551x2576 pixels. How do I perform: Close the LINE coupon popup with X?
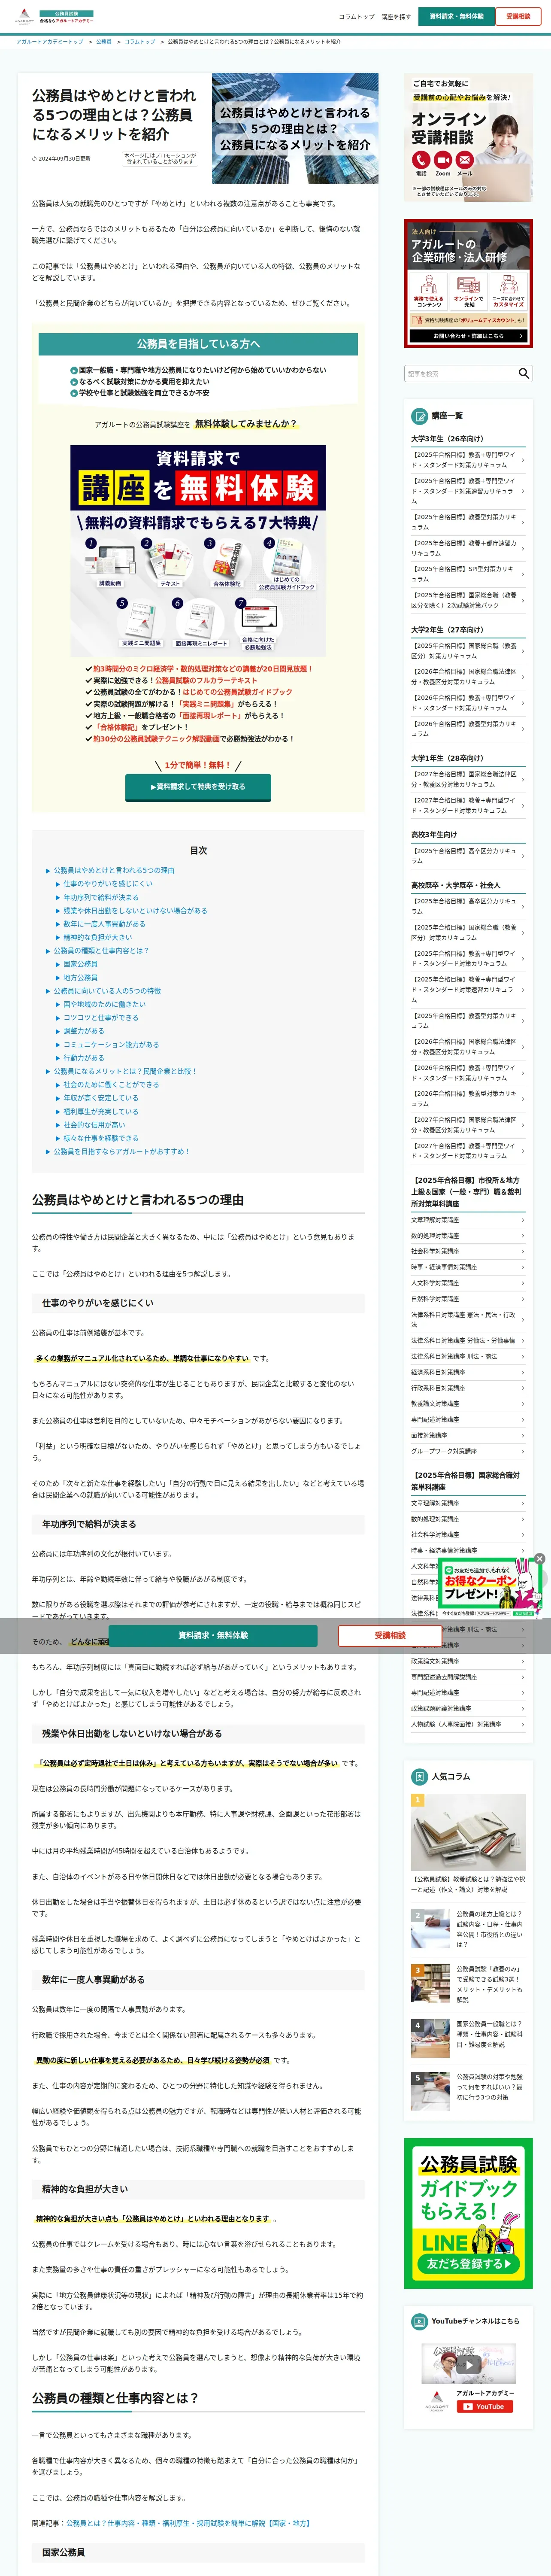[x=539, y=1559]
